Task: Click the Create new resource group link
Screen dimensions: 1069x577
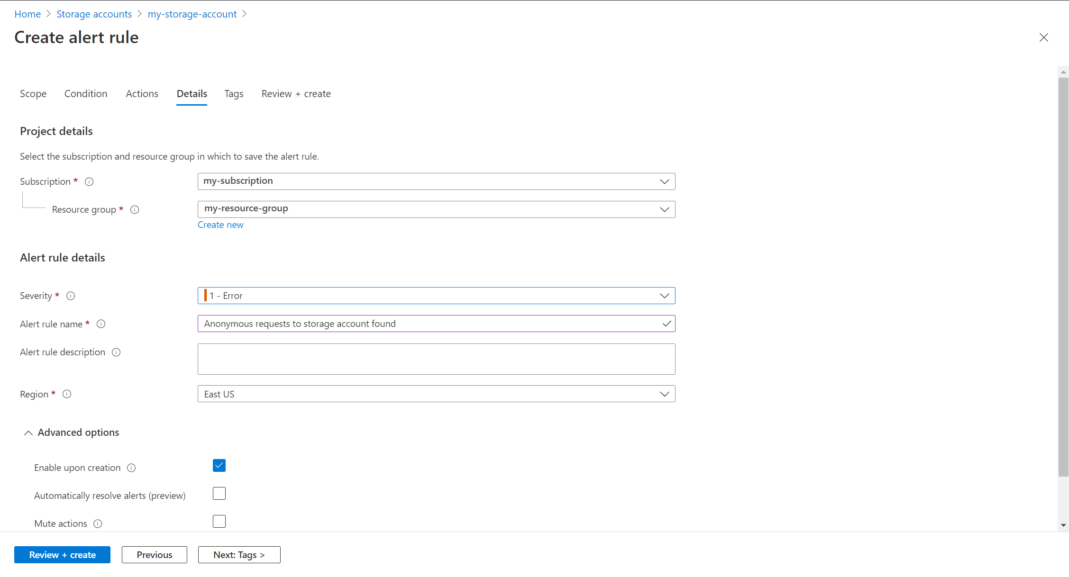Action: click(x=220, y=225)
